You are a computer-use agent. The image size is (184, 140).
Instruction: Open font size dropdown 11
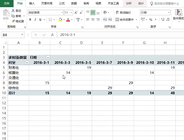(x=71, y=13)
